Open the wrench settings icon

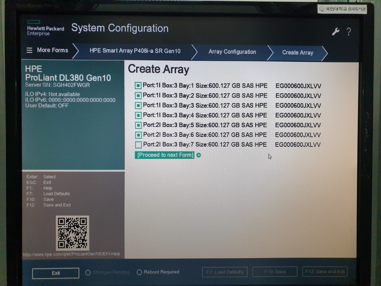pyautogui.click(x=336, y=32)
